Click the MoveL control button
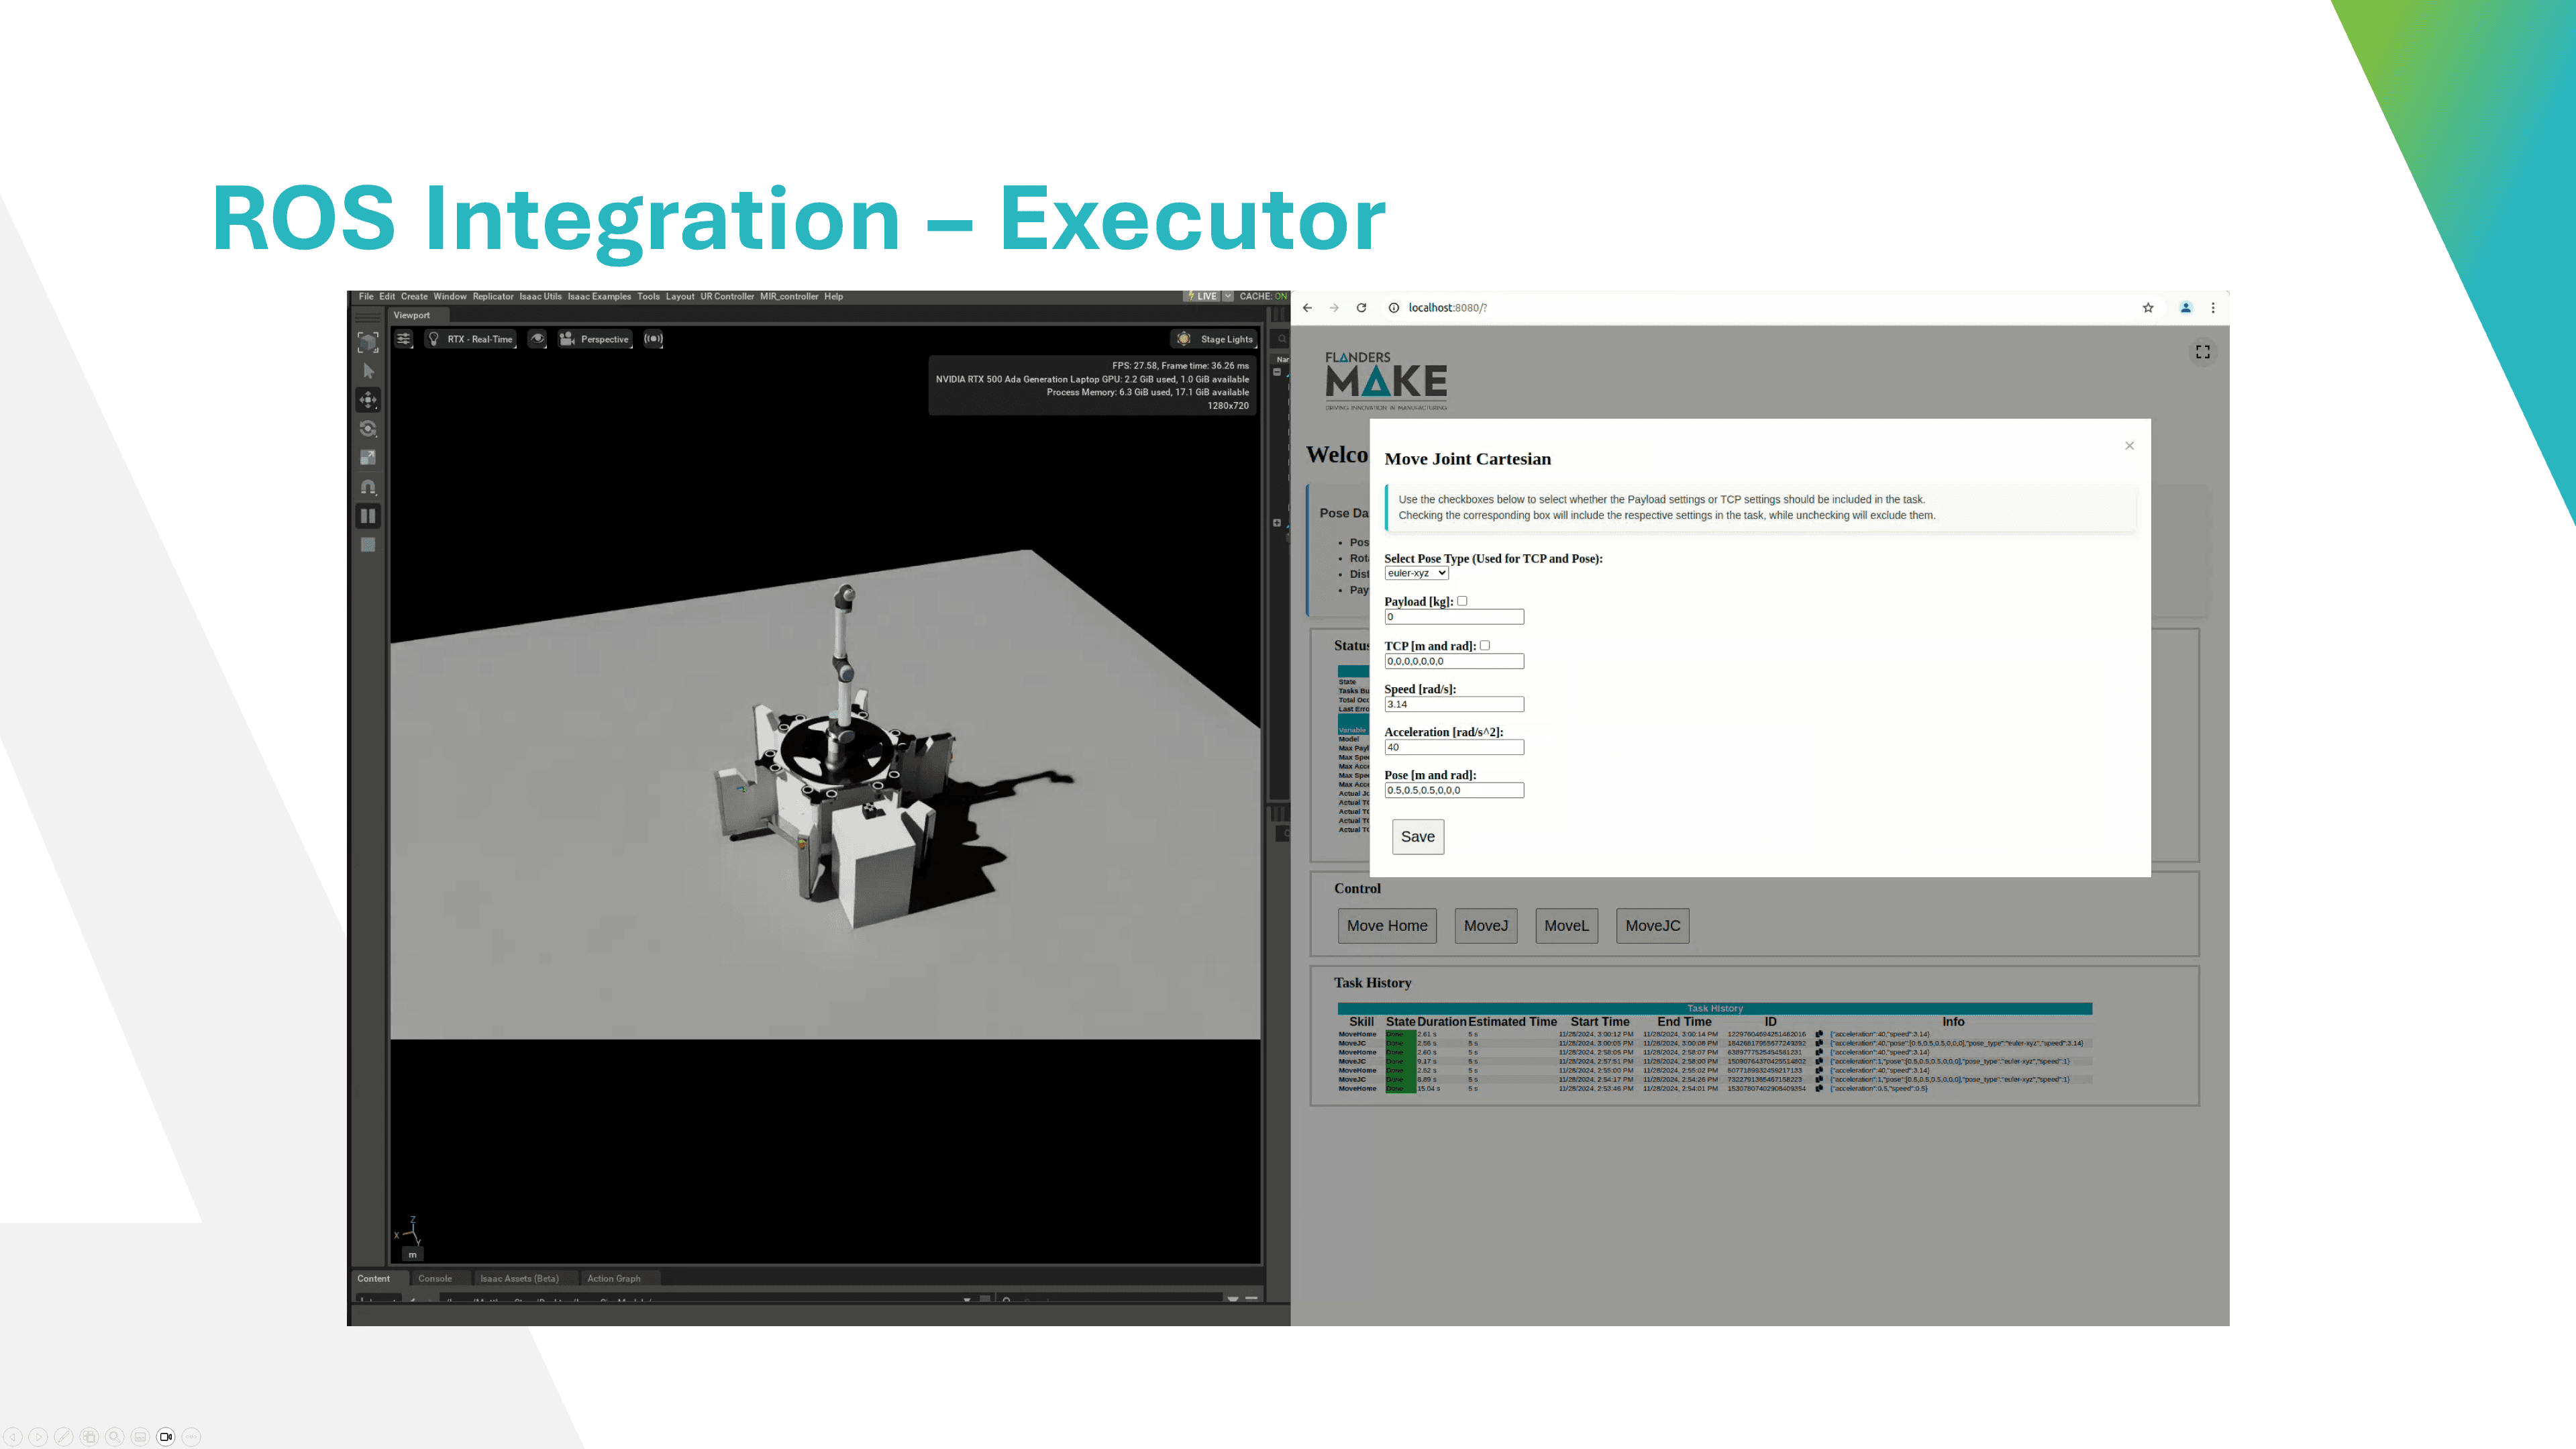2576x1449 pixels. click(1566, 926)
